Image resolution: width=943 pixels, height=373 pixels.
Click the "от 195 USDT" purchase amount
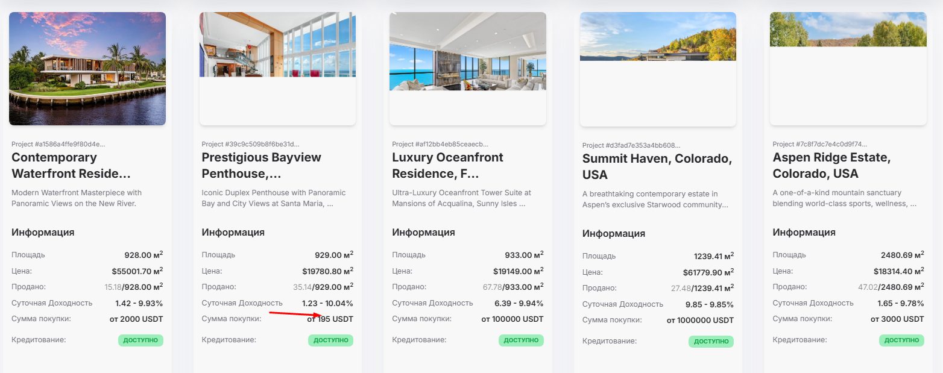[x=330, y=319]
